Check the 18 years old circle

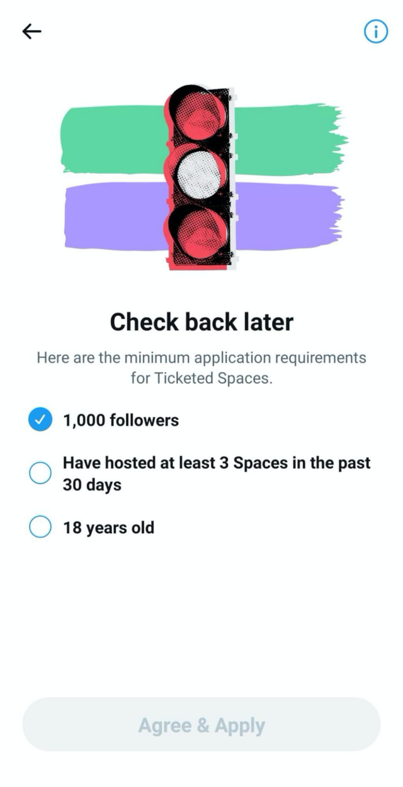40,527
